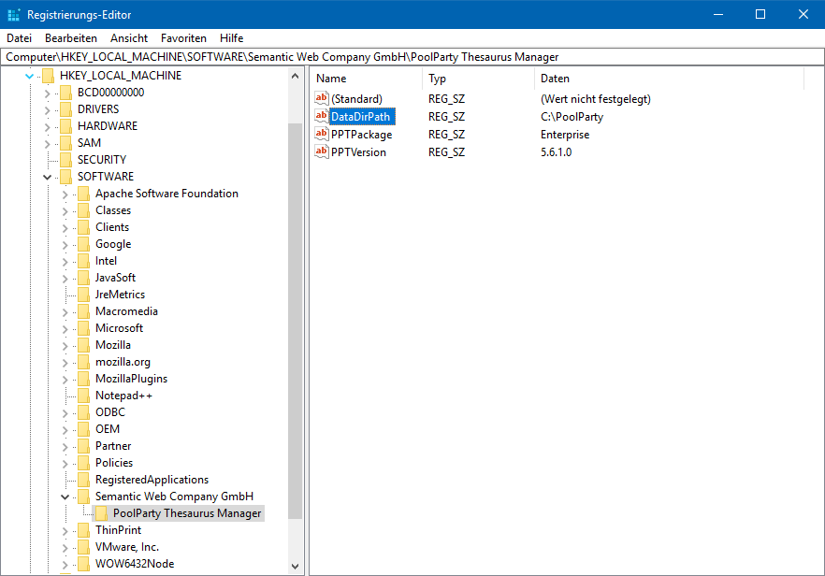Click the C:\PoolParty data value
Image resolution: width=825 pixels, height=576 pixels.
point(572,117)
